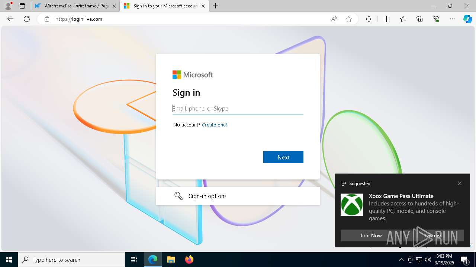Click the Type here to search box
Screen dimensions: 476x267
pyautogui.click(x=71, y=260)
